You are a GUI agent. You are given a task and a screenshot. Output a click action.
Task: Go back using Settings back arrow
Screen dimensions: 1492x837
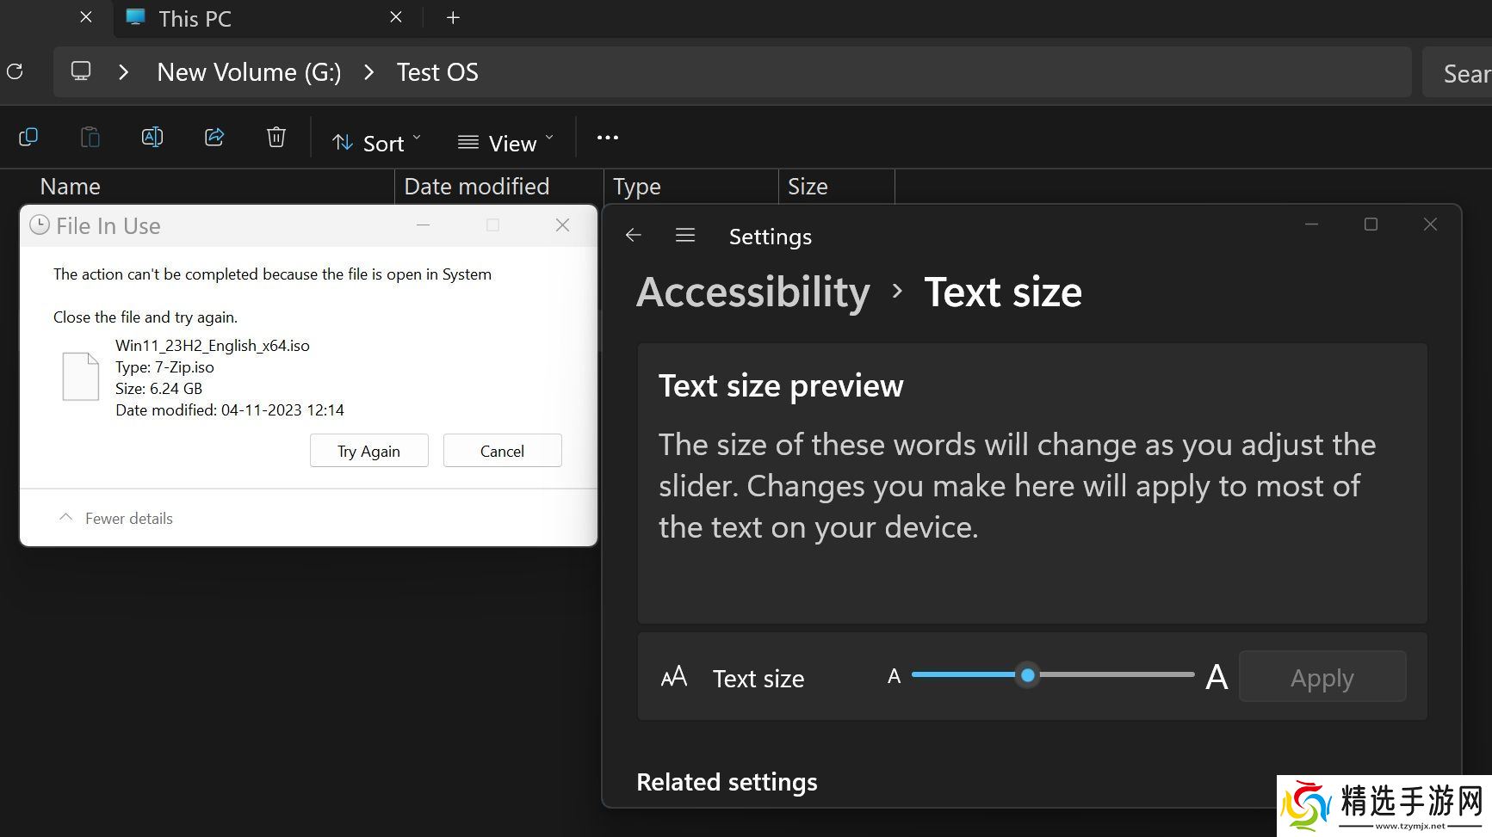(634, 236)
